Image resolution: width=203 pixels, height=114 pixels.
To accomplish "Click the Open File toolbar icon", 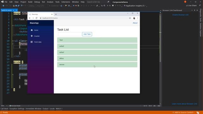I will tap(14, 6).
